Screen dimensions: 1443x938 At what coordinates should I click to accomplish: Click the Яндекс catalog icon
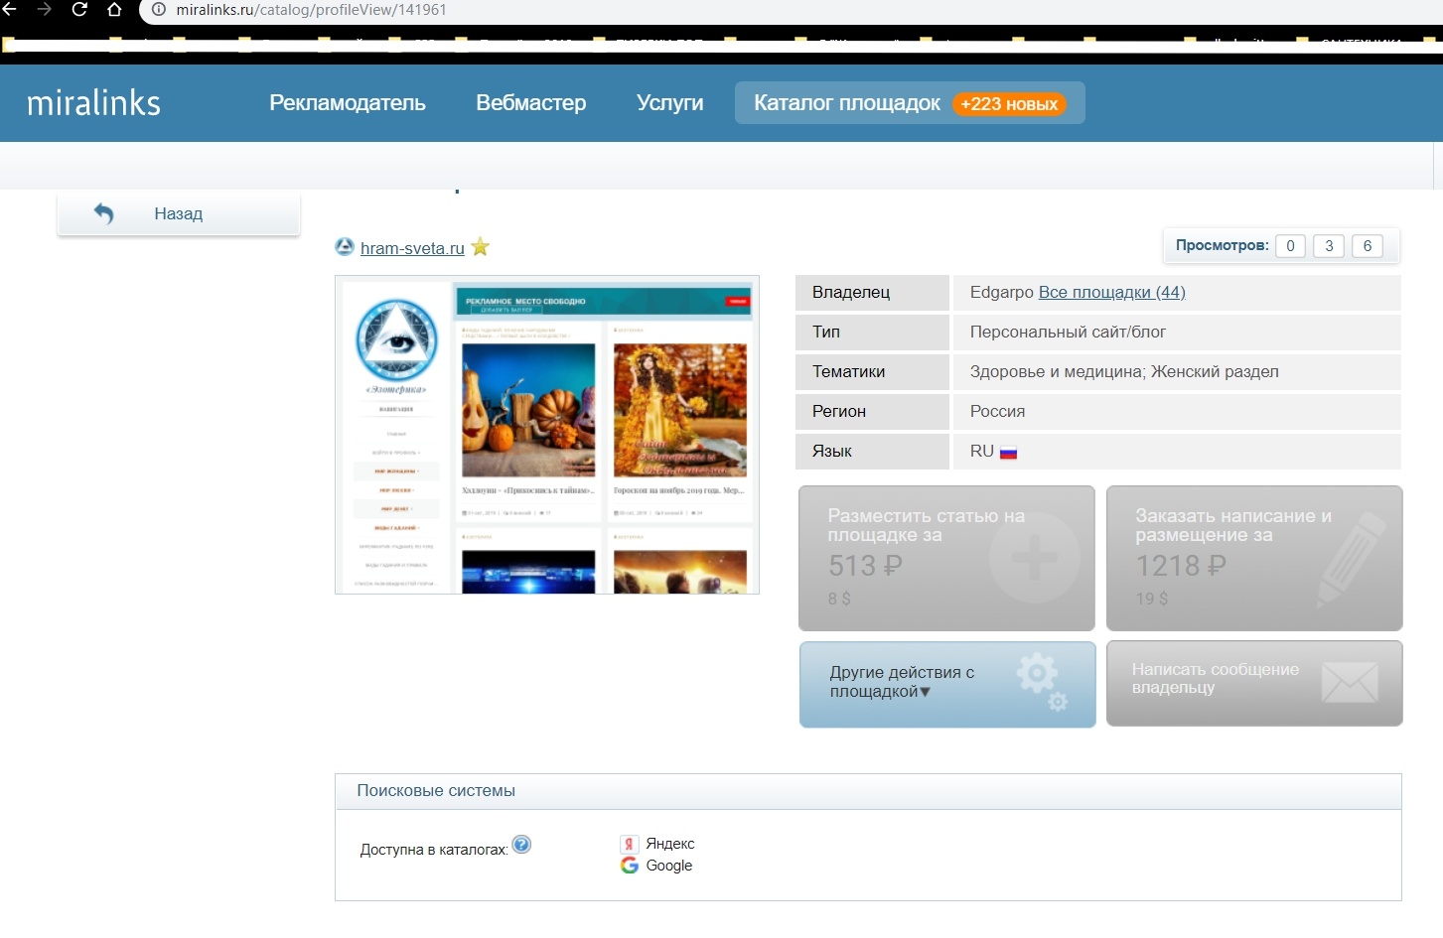point(629,844)
